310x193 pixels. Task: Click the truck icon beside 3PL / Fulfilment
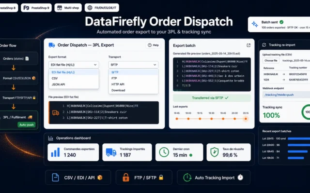[x=30, y=117]
